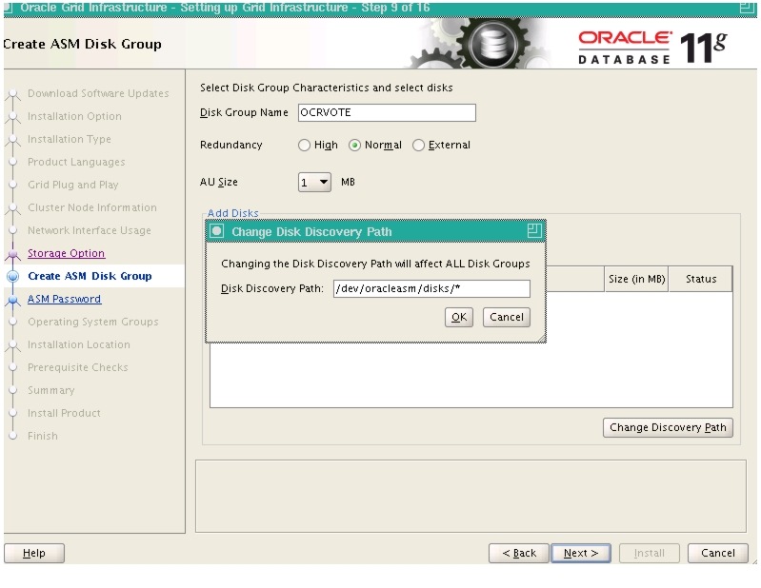This screenshot has width=761, height=588.
Task: Select Create ASM Disk Group step
Action: (x=90, y=276)
